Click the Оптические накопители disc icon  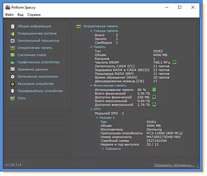click(x=13, y=77)
